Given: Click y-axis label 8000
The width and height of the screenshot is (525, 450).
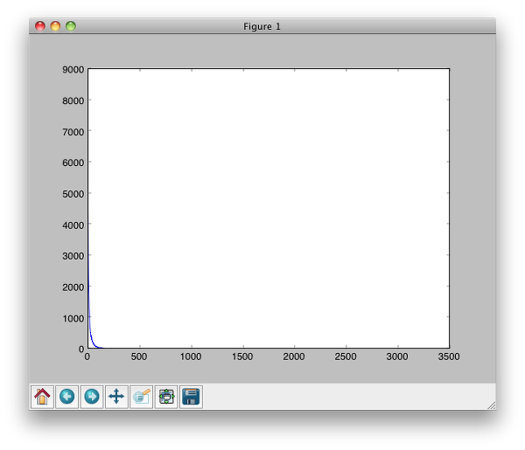Looking at the screenshot, I should (73, 100).
